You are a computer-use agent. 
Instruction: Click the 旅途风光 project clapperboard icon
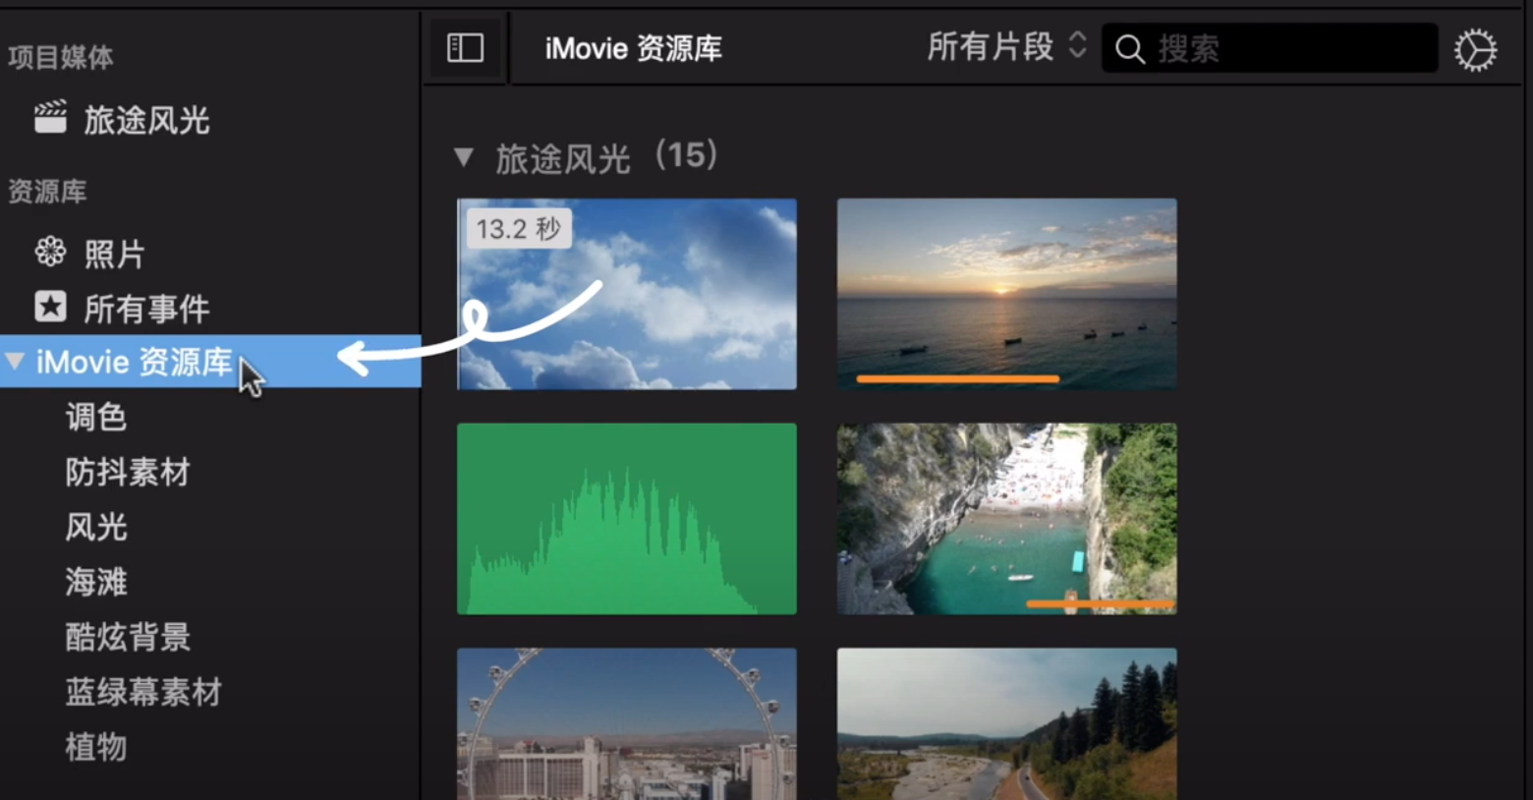click(51, 120)
